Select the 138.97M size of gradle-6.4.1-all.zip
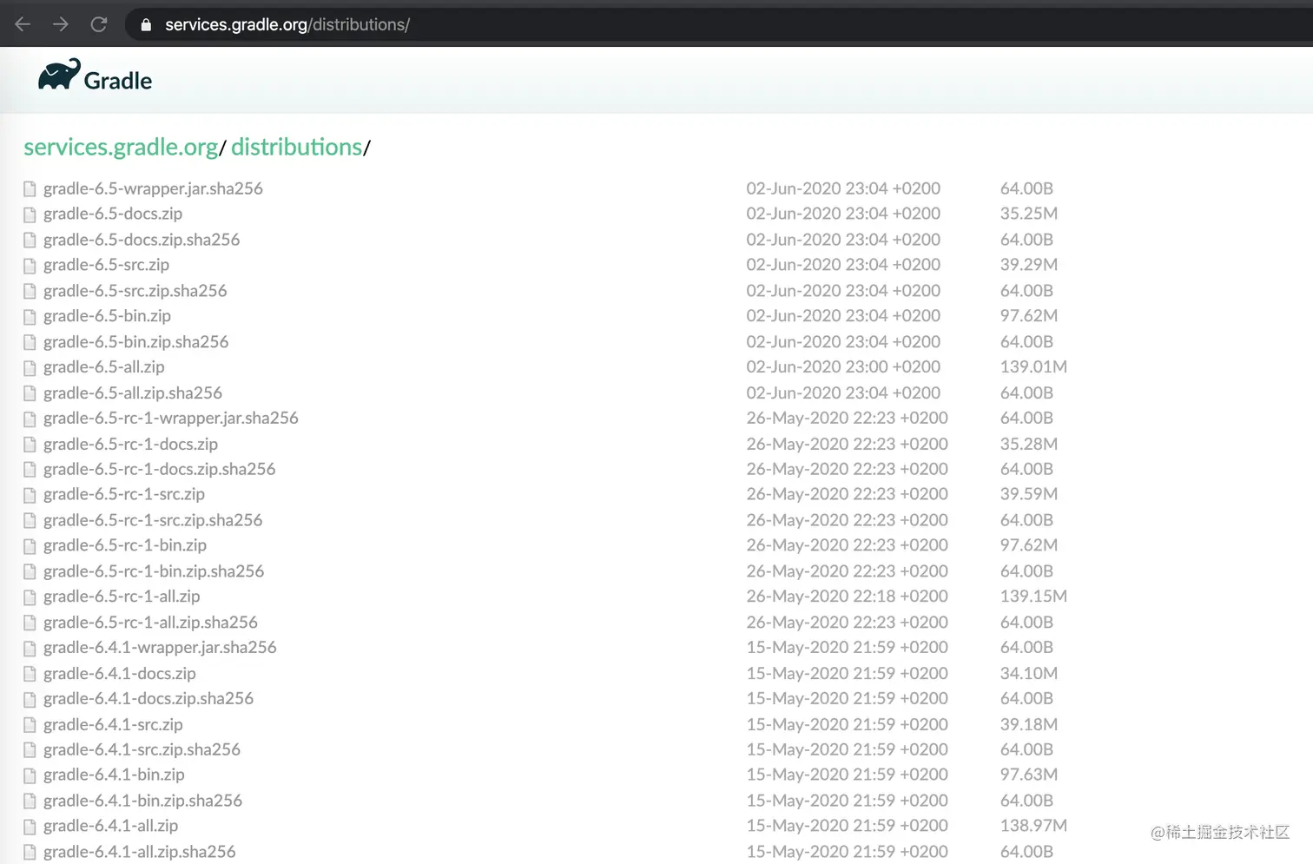The height and width of the screenshot is (864, 1313). pyautogui.click(x=1033, y=826)
